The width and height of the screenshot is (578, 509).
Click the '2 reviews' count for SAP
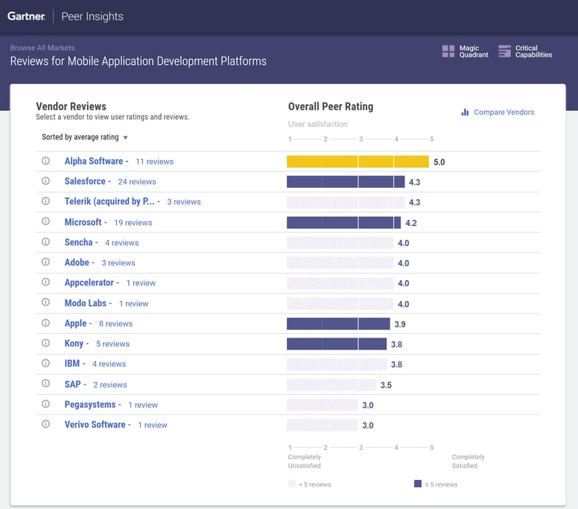click(109, 385)
